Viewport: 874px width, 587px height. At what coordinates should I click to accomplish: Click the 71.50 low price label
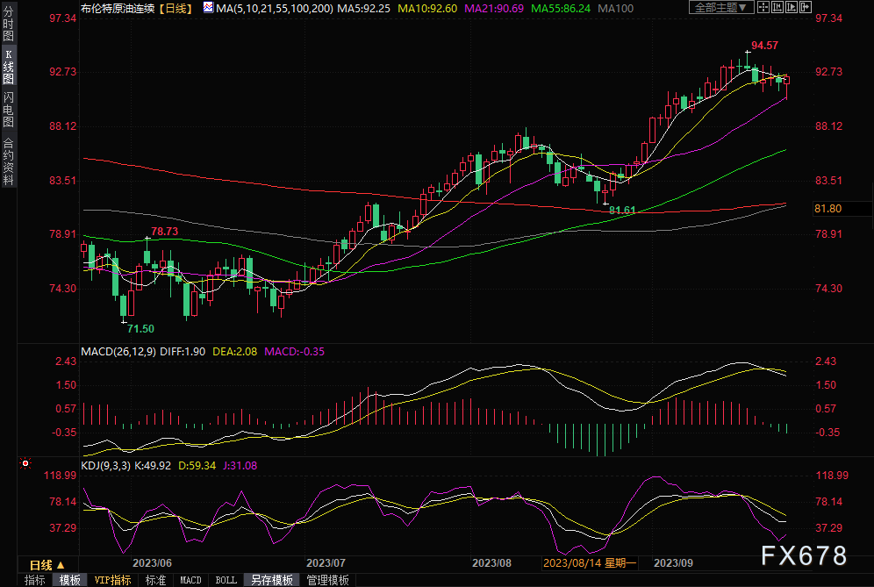pos(140,329)
